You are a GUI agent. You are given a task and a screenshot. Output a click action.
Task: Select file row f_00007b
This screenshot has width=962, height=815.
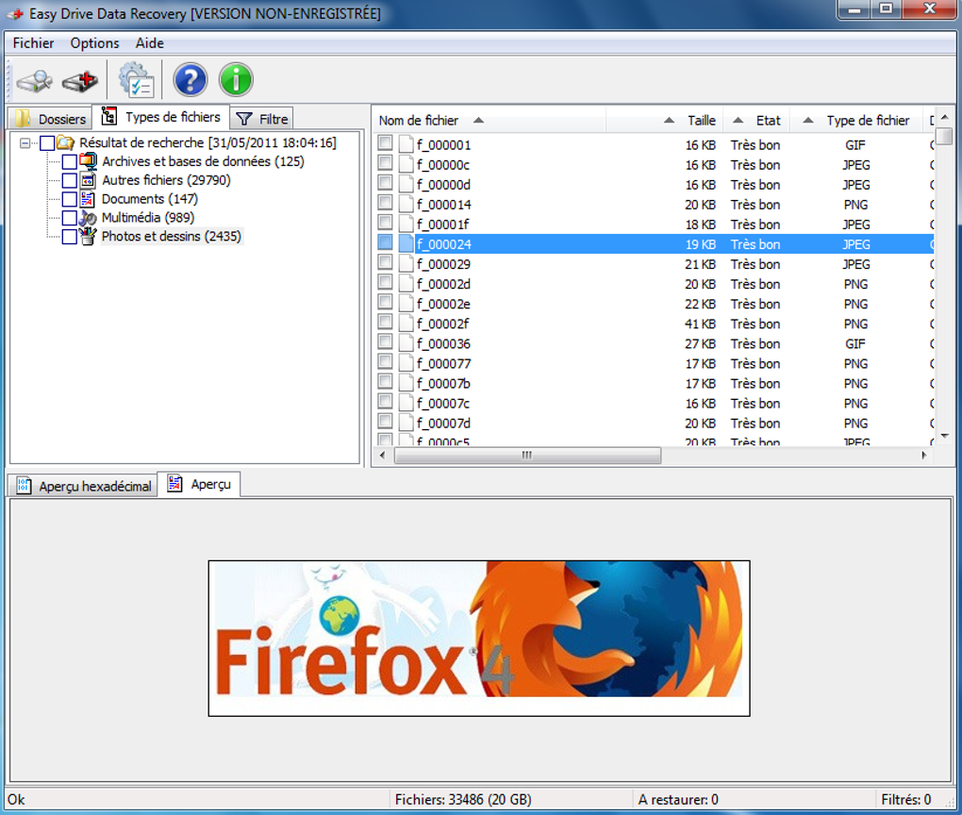(x=654, y=384)
